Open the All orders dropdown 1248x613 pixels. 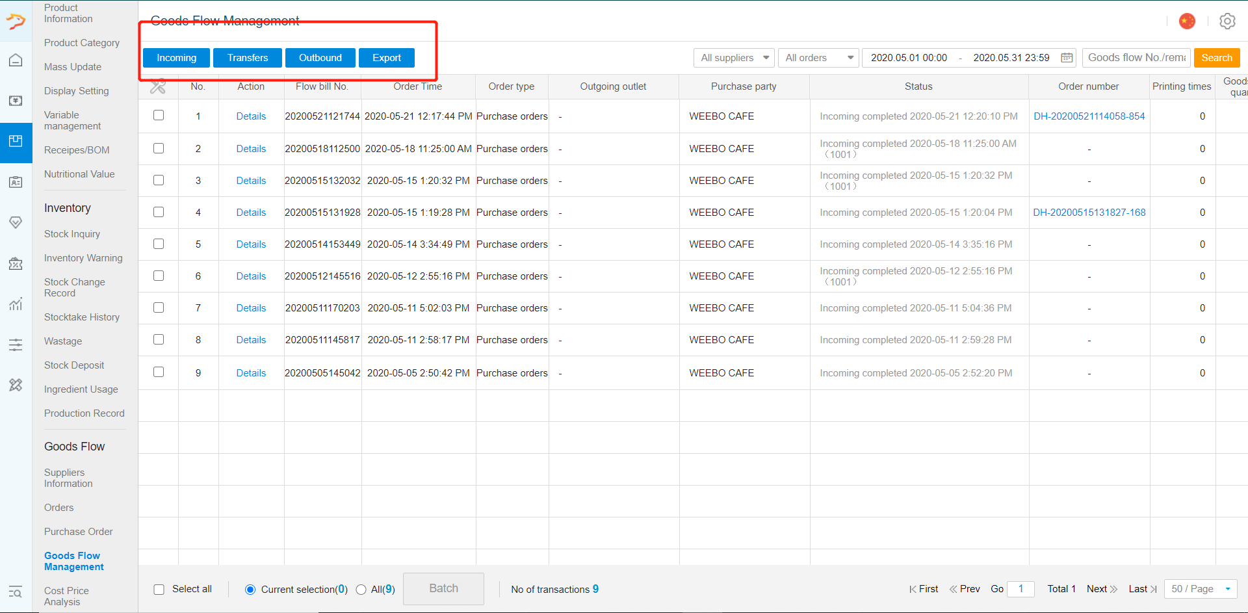click(818, 58)
